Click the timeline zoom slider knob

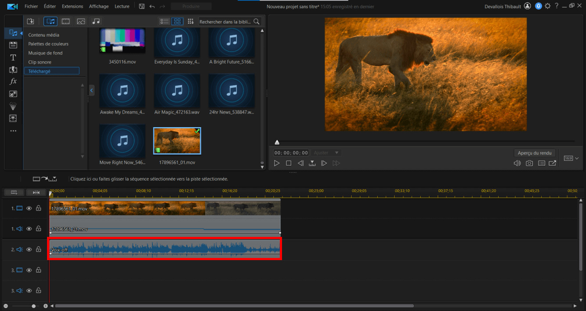tap(34, 306)
